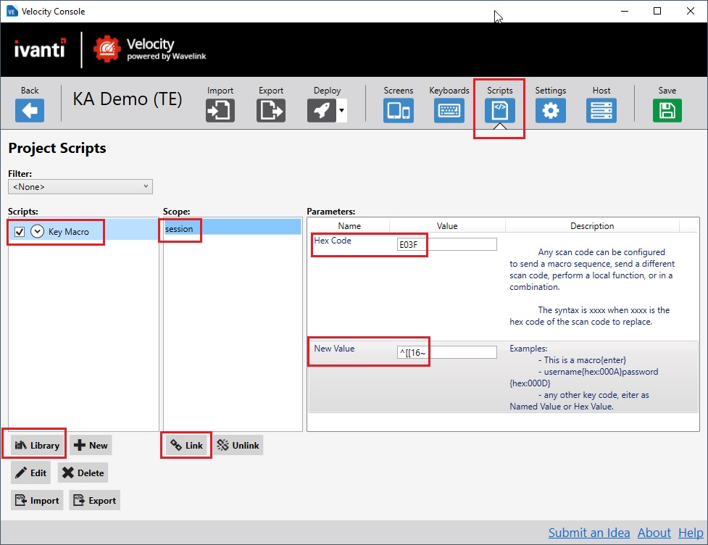Click the Library button
The image size is (708, 545).
pos(37,446)
